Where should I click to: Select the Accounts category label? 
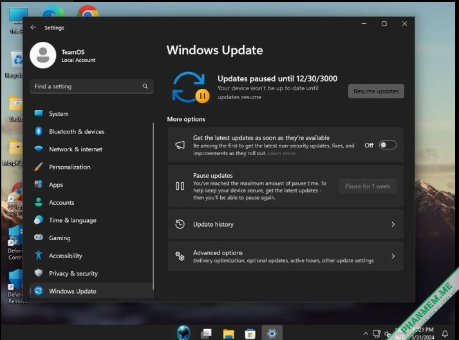61,202
